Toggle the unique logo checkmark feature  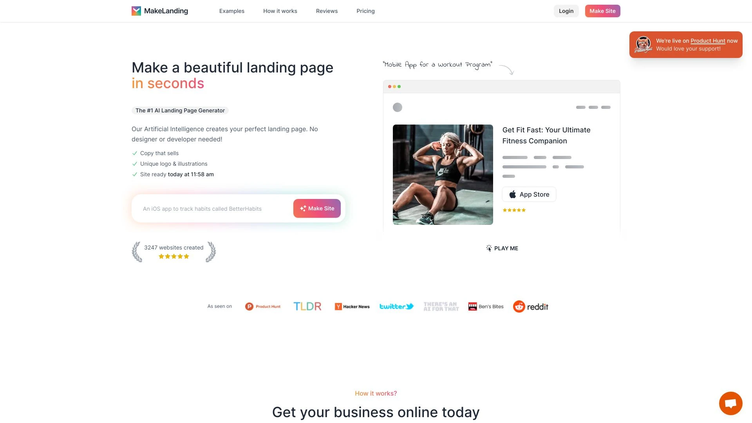pyautogui.click(x=134, y=164)
